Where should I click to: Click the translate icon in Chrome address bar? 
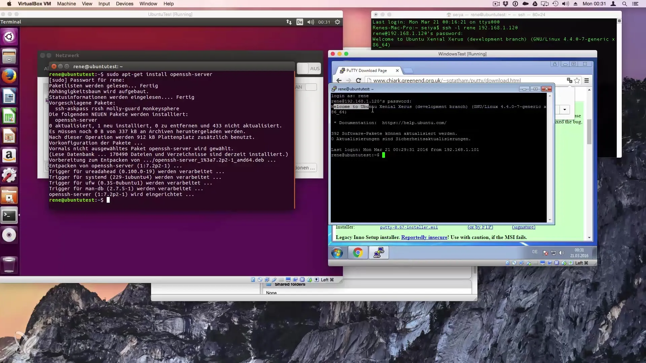(569, 80)
